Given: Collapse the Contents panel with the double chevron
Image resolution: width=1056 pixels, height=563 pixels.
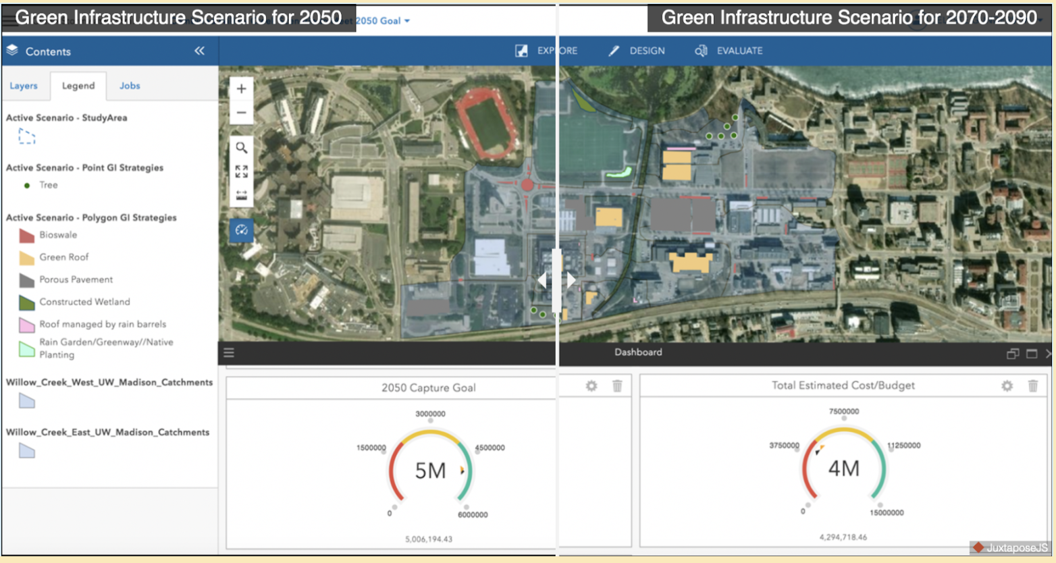Looking at the screenshot, I should point(201,50).
